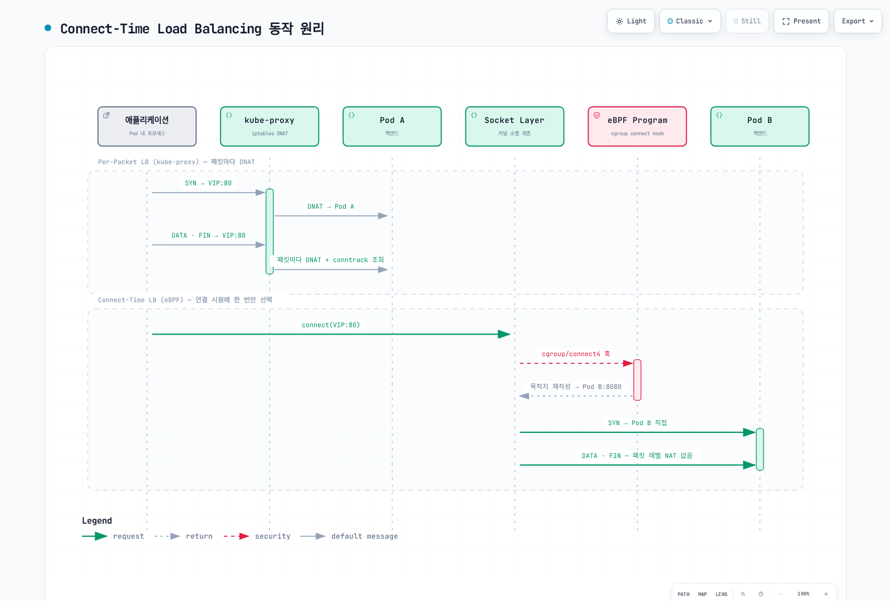This screenshot has width=891, height=601.
Task: Click the 'security' legend entry
Action: [x=257, y=536]
